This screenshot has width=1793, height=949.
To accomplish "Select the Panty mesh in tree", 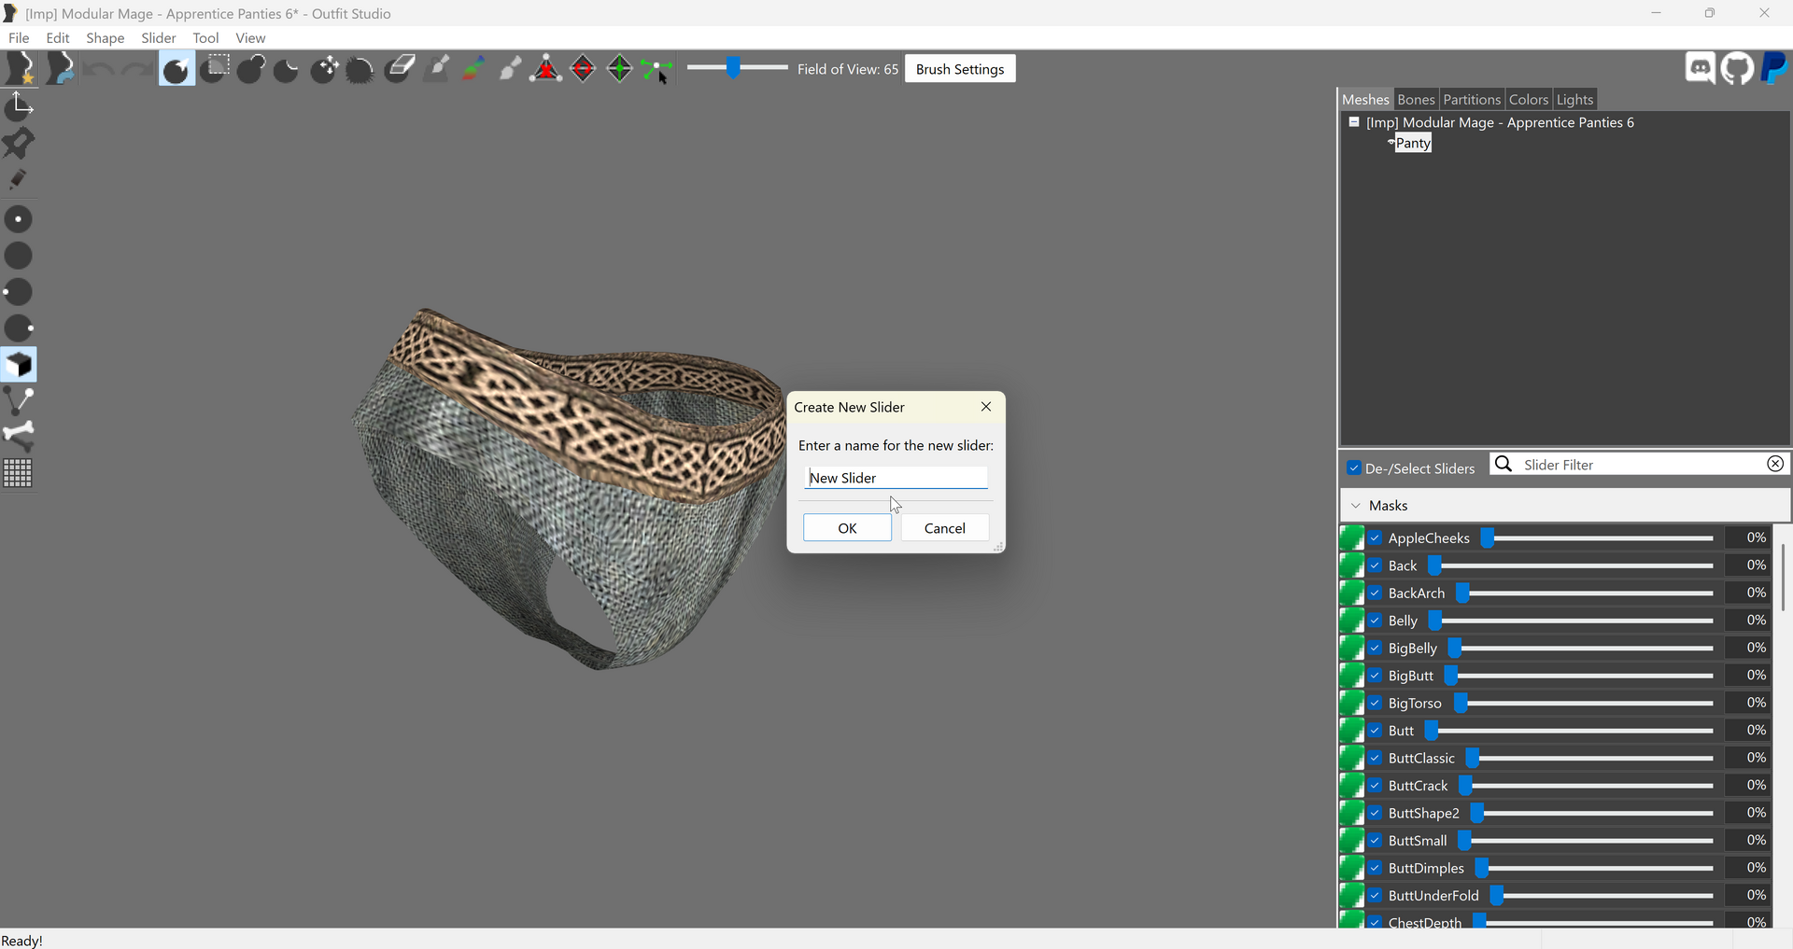I will pos(1413,143).
